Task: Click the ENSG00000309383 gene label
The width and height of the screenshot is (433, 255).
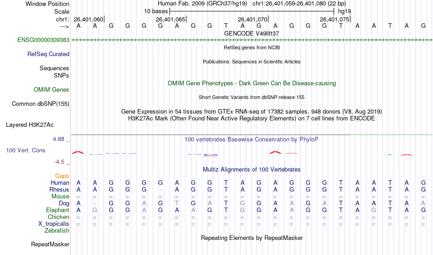Action: 43,40
